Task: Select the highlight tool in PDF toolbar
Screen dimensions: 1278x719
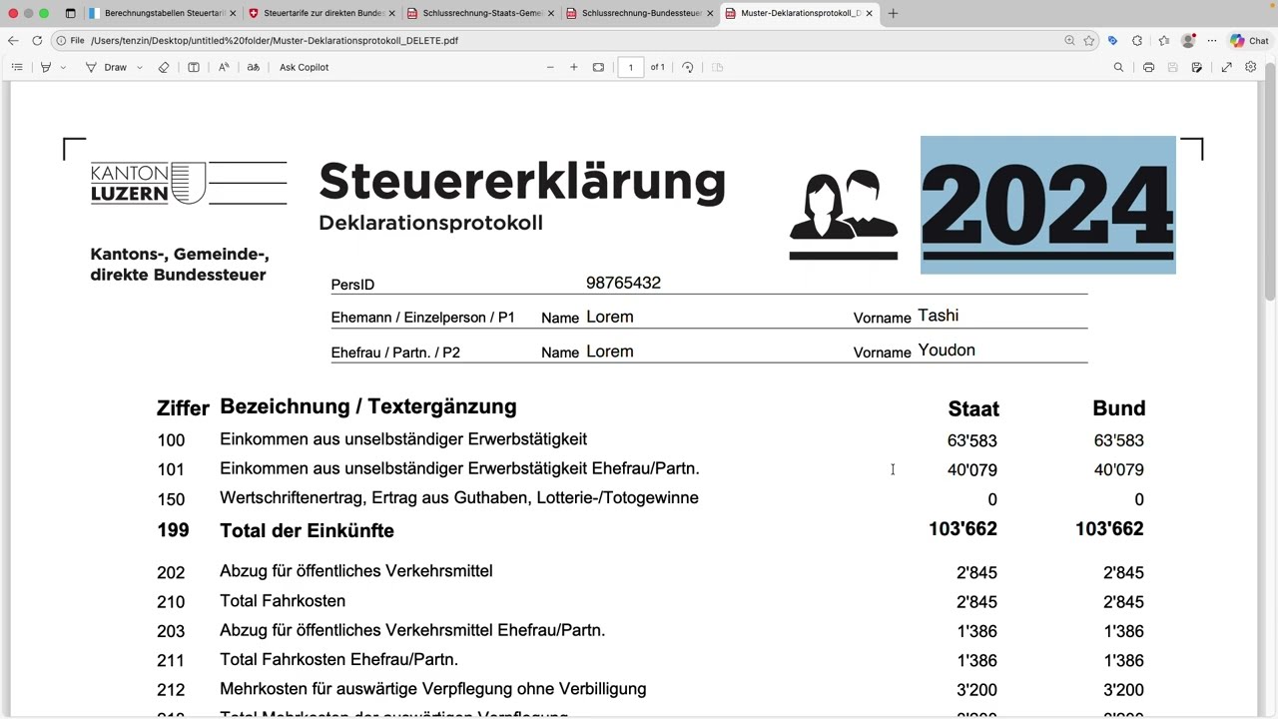Action: pos(45,67)
